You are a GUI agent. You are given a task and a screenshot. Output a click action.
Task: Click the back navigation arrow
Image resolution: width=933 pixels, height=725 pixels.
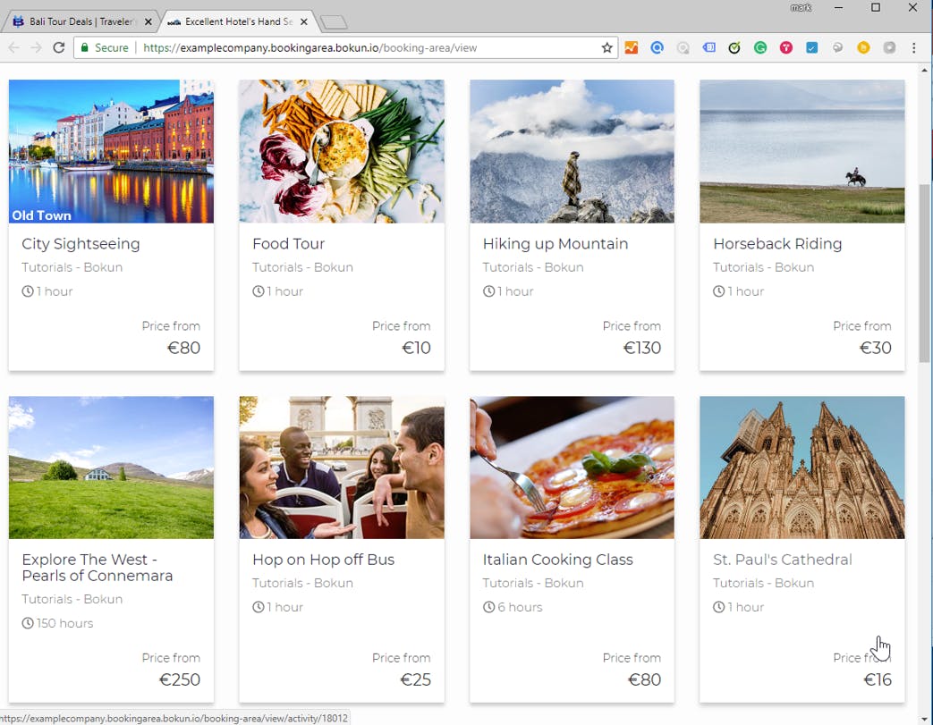[14, 47]
